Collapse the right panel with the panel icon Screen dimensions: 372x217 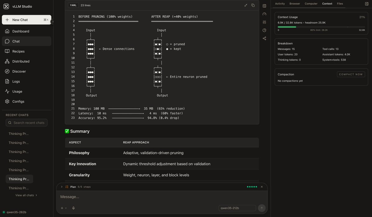(366, 3)
